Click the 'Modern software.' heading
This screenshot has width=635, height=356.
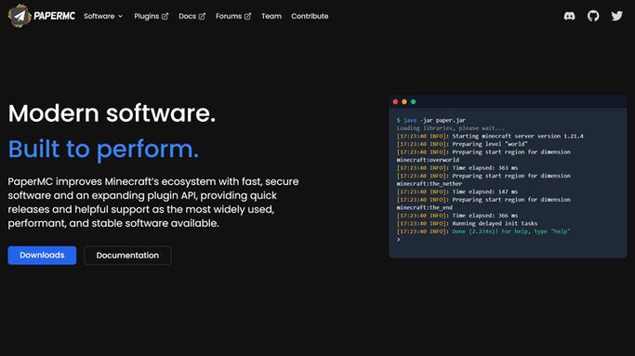(x=112, y=113)
